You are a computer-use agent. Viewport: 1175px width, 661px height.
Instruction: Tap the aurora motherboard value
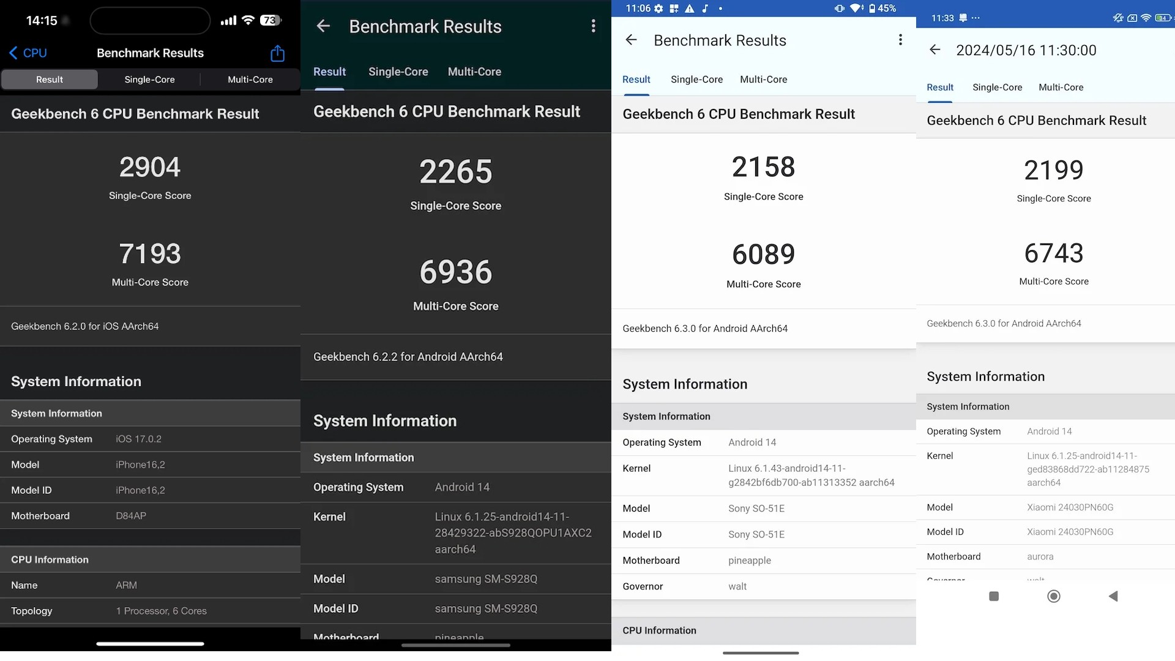[1040, 556]
